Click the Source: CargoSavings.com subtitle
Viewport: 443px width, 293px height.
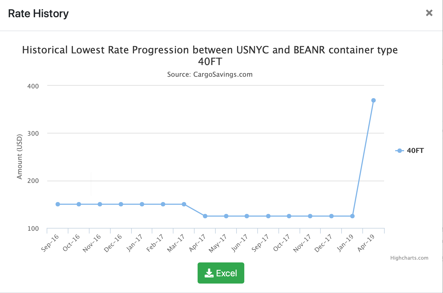(x=210, y=75)
